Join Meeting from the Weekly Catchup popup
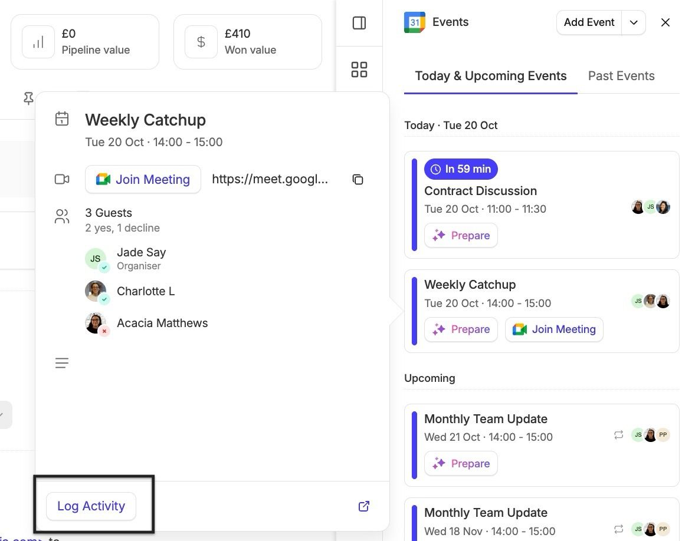 pyautogui.click(x=143, y=179)
